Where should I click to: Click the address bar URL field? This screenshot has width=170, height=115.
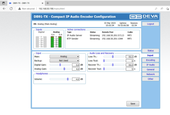point(52,9)
